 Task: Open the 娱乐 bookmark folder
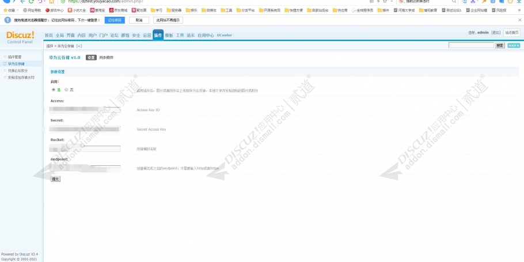192,10
